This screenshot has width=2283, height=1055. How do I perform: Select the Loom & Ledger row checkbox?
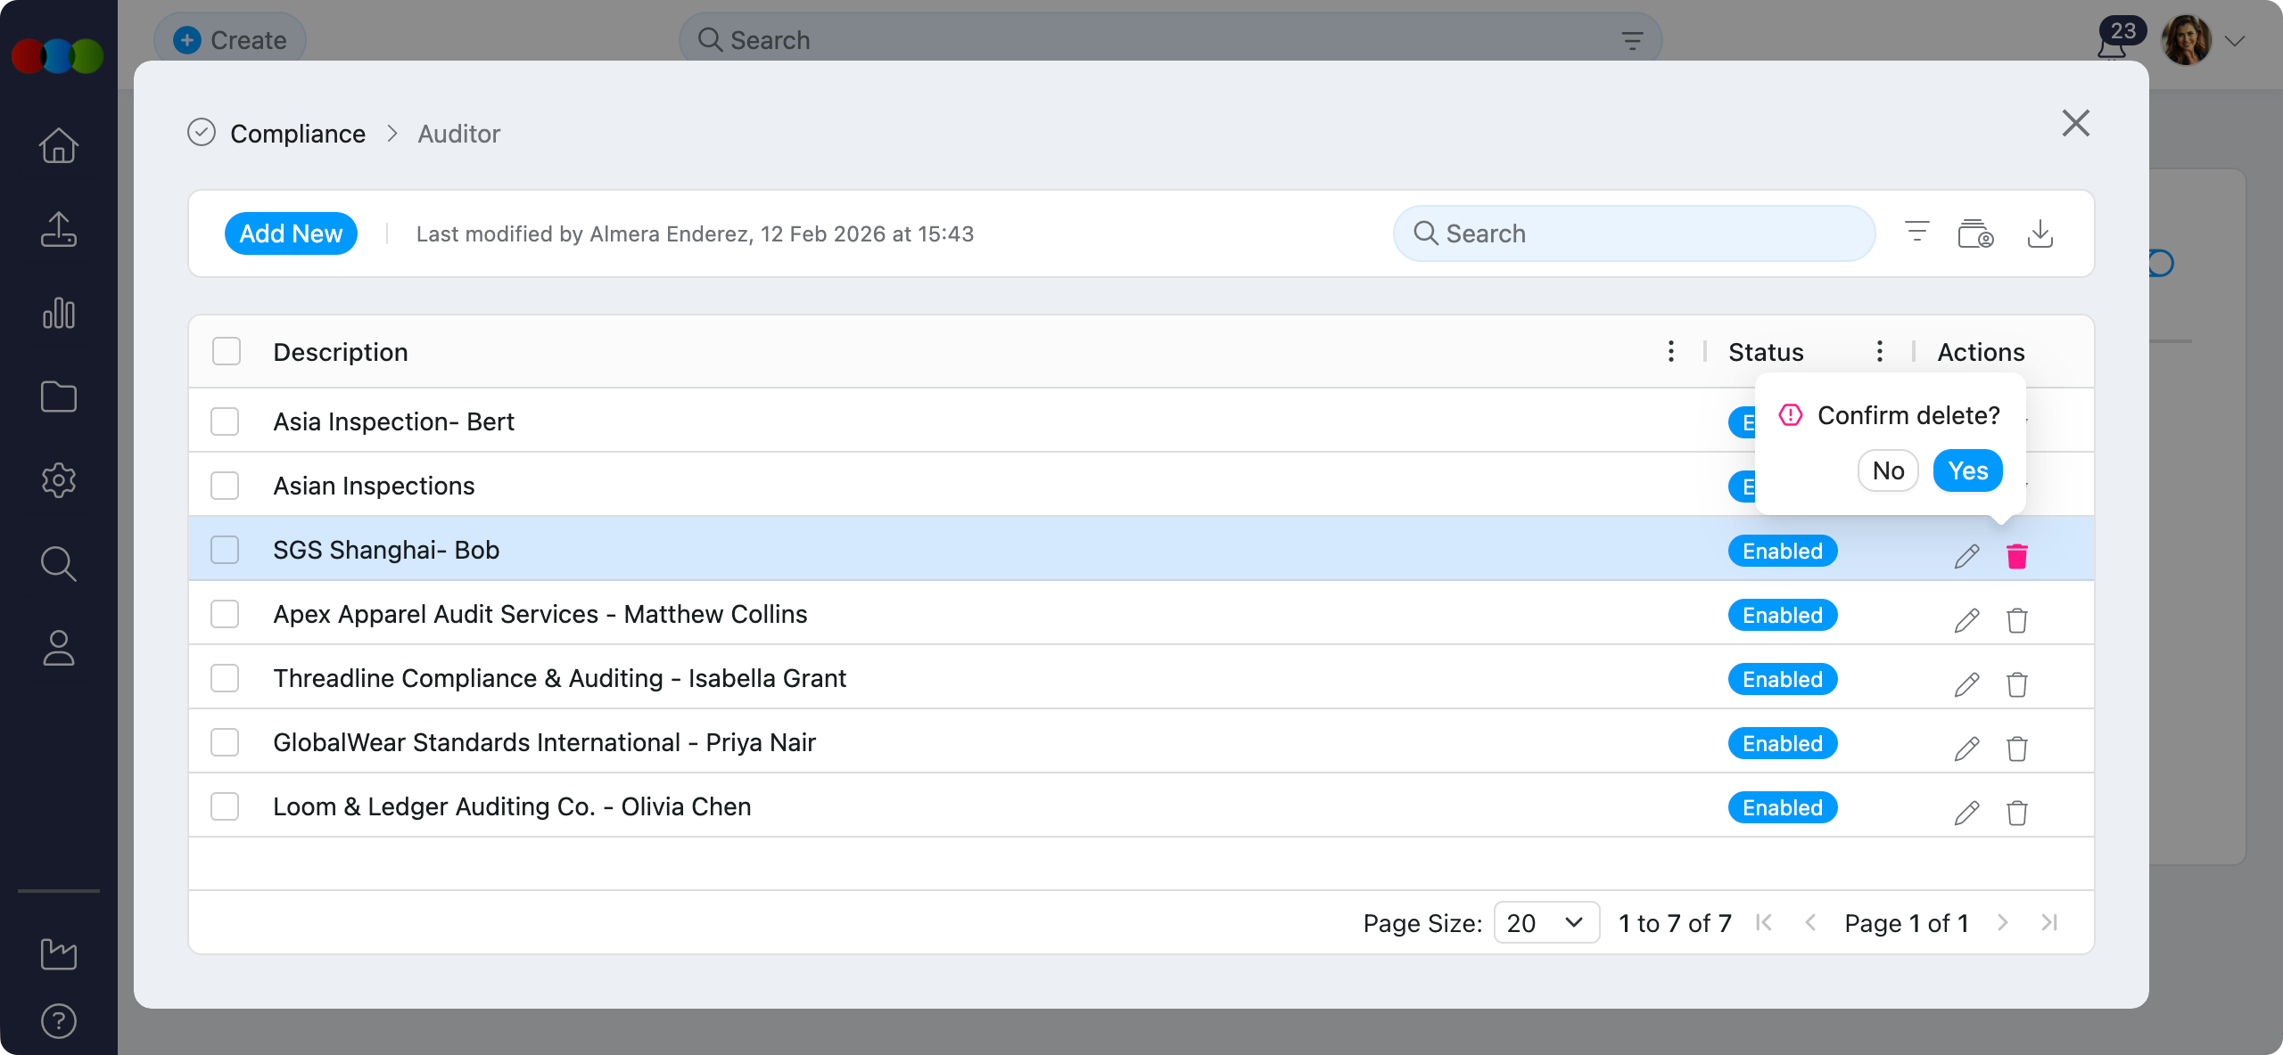click(225, 806)
